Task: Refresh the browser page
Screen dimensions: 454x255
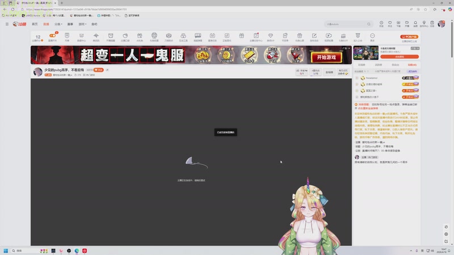Action: [12, 9]
